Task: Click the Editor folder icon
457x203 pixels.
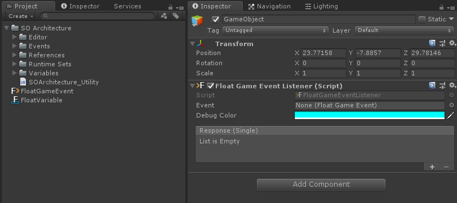Action: tap(23, 37)
